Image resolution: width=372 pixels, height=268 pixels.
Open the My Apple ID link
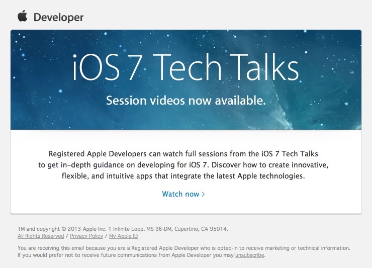tap(123, 236)
